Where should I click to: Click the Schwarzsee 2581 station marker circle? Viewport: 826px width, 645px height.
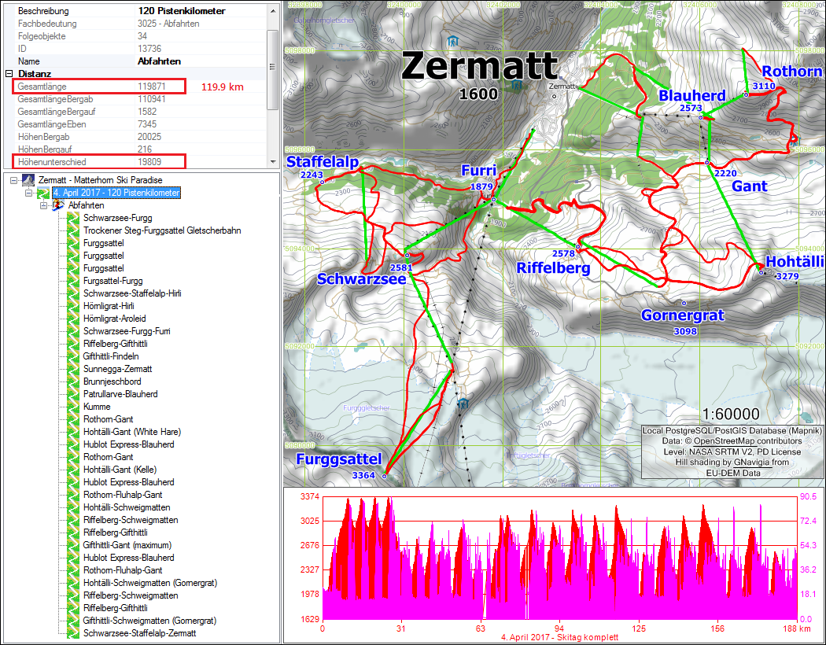point(407,256)
